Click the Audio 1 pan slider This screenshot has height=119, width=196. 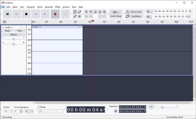click(x=14, y=44)
